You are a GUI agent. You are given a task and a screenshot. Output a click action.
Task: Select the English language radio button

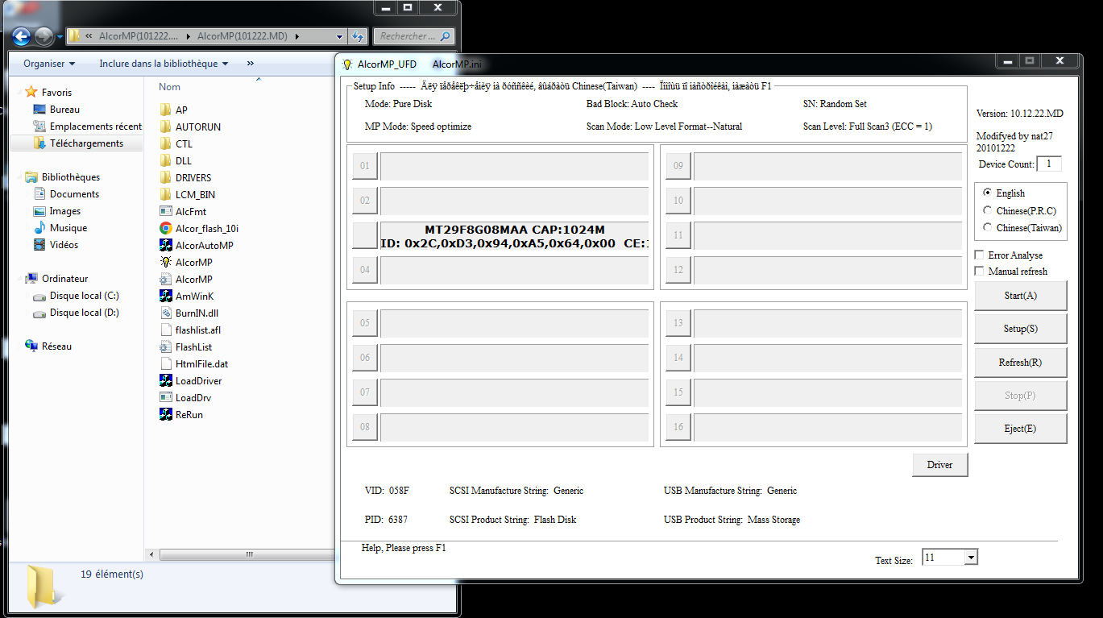click(x=988, y=193)
